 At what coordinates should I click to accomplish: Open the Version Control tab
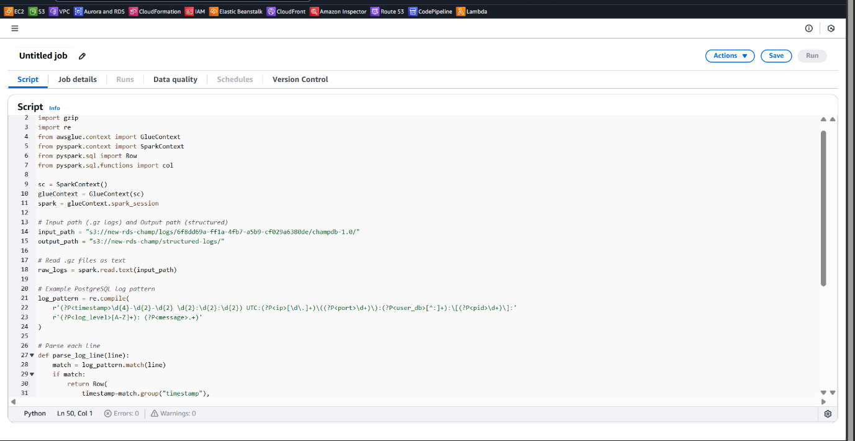(301, 80)
